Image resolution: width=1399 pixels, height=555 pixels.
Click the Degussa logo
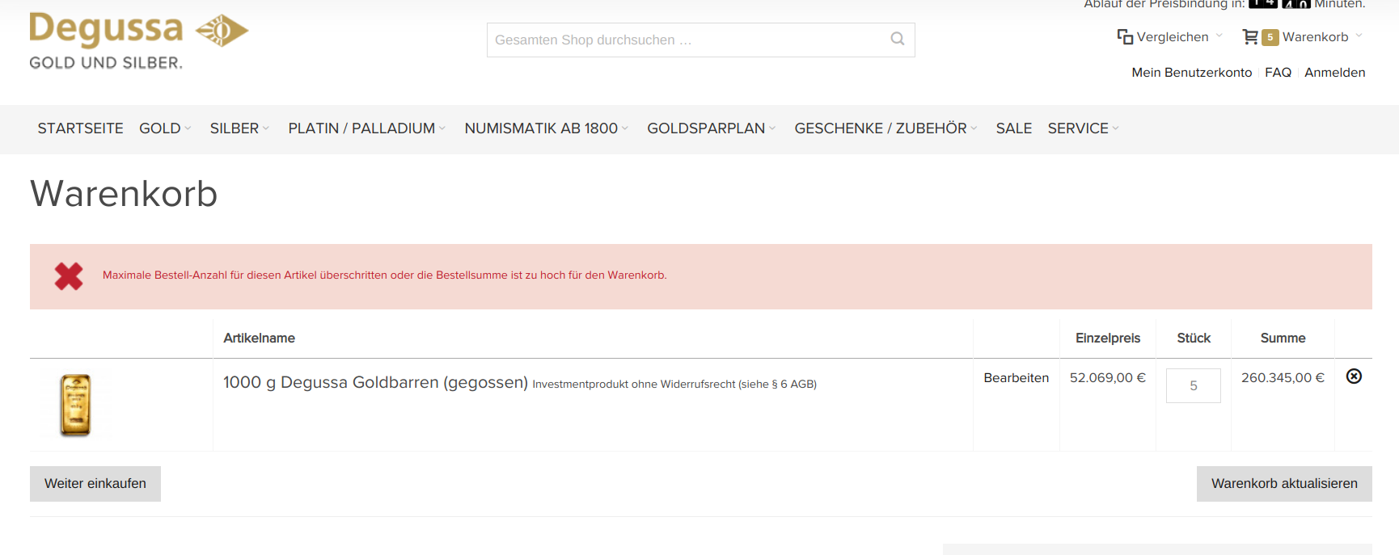point(138,40)
